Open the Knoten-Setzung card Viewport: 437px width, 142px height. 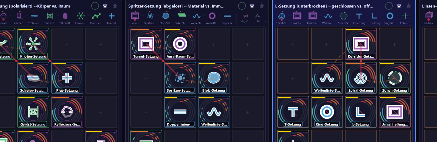click(33, 44)
